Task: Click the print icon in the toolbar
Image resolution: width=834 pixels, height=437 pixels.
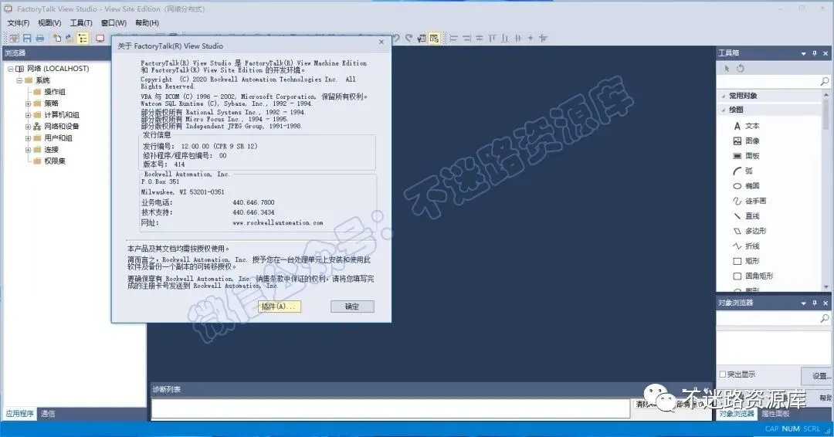Action: coord(40,39)
